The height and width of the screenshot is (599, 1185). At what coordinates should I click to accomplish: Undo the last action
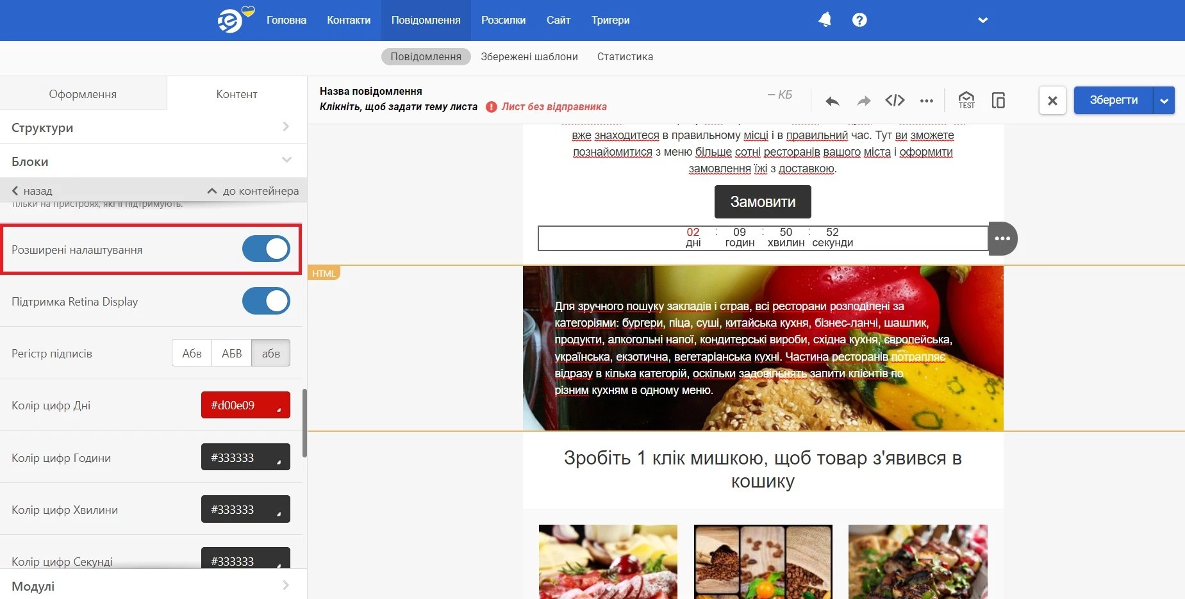pyautogui.click(x=832, y=101)
